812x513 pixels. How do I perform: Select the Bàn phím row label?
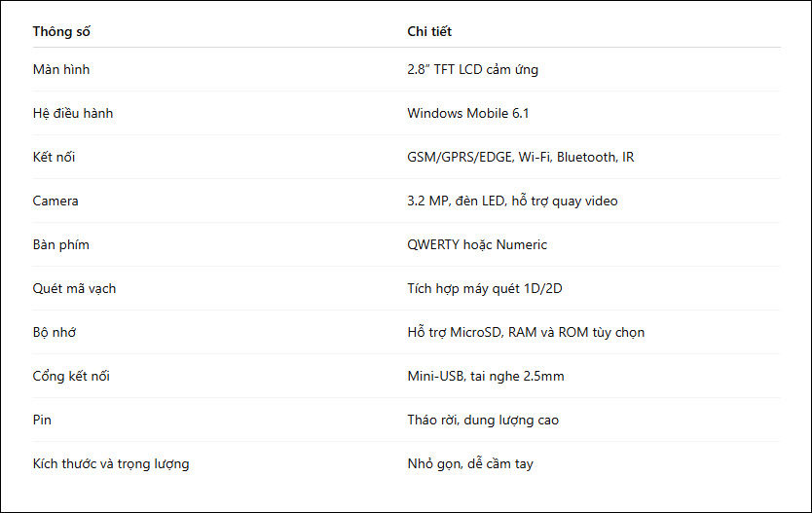pyautogui.click(x=60, y=245)
